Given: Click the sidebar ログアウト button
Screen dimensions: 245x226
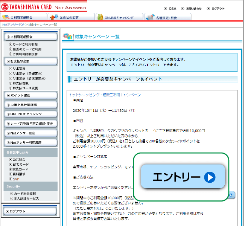Looking at the screenshot, I should tap(30, 211).
